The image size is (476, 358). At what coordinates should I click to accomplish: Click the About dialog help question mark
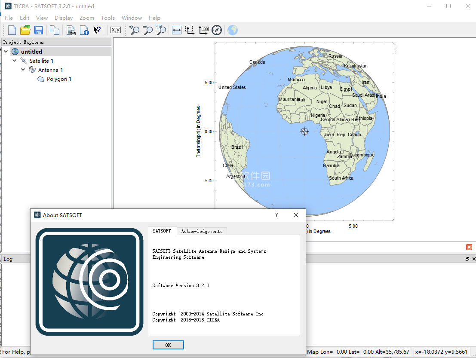[x=276, y=215]
